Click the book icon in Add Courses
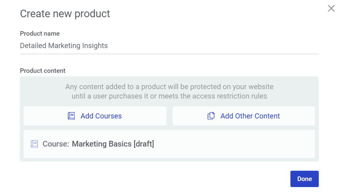 71,116
